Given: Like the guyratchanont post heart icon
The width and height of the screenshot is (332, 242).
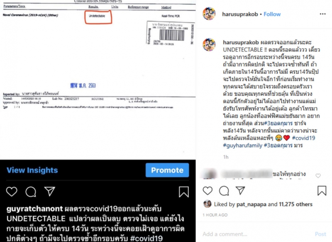Looking at the screenshot, I should [12, 192].
